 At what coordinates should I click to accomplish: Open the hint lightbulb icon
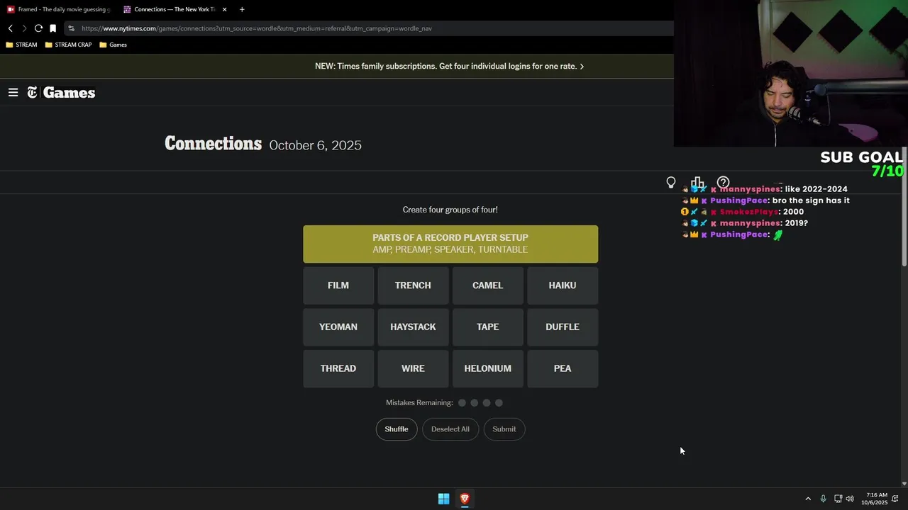tap(671, 183)
